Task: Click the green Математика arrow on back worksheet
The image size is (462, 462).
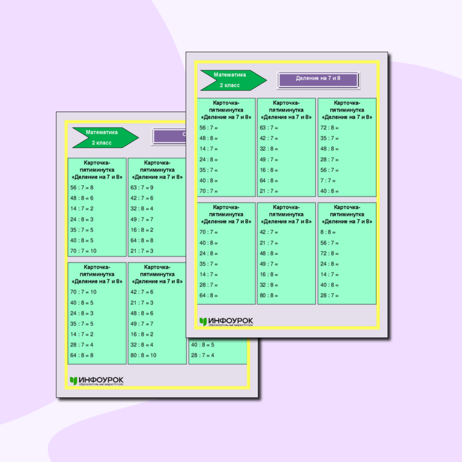Action: [x=104, y=137]
